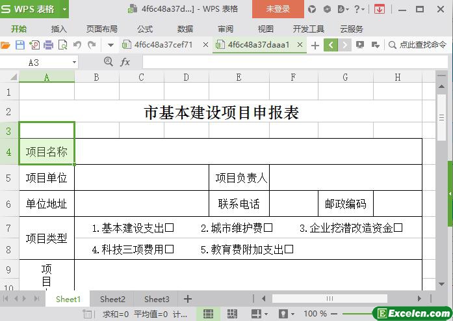Open the 审阅 ribbon tab
Screen dimensions: 453x321
pos(226,29)
